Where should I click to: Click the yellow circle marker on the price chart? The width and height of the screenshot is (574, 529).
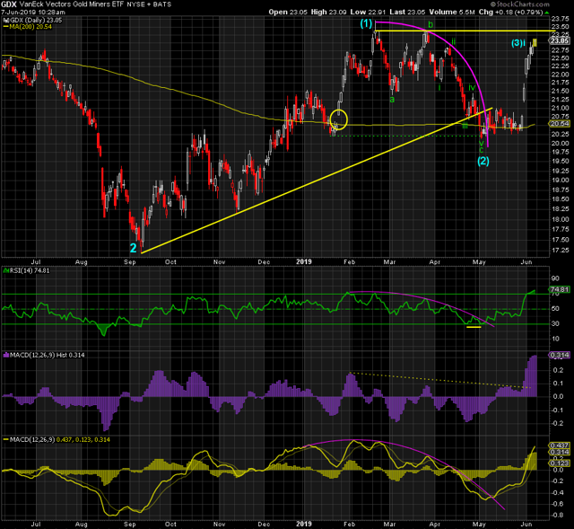point(339,119)
